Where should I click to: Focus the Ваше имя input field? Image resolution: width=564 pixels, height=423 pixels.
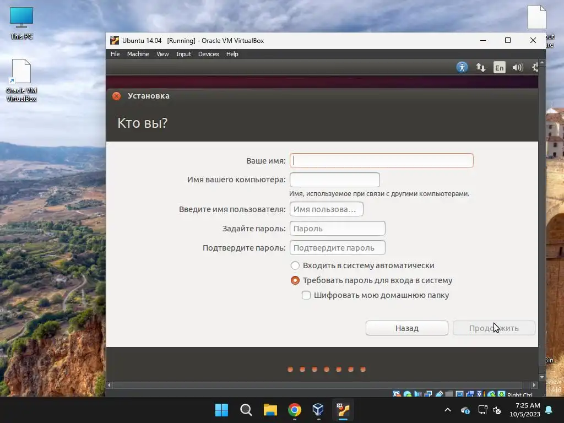(x=382, y=160)
